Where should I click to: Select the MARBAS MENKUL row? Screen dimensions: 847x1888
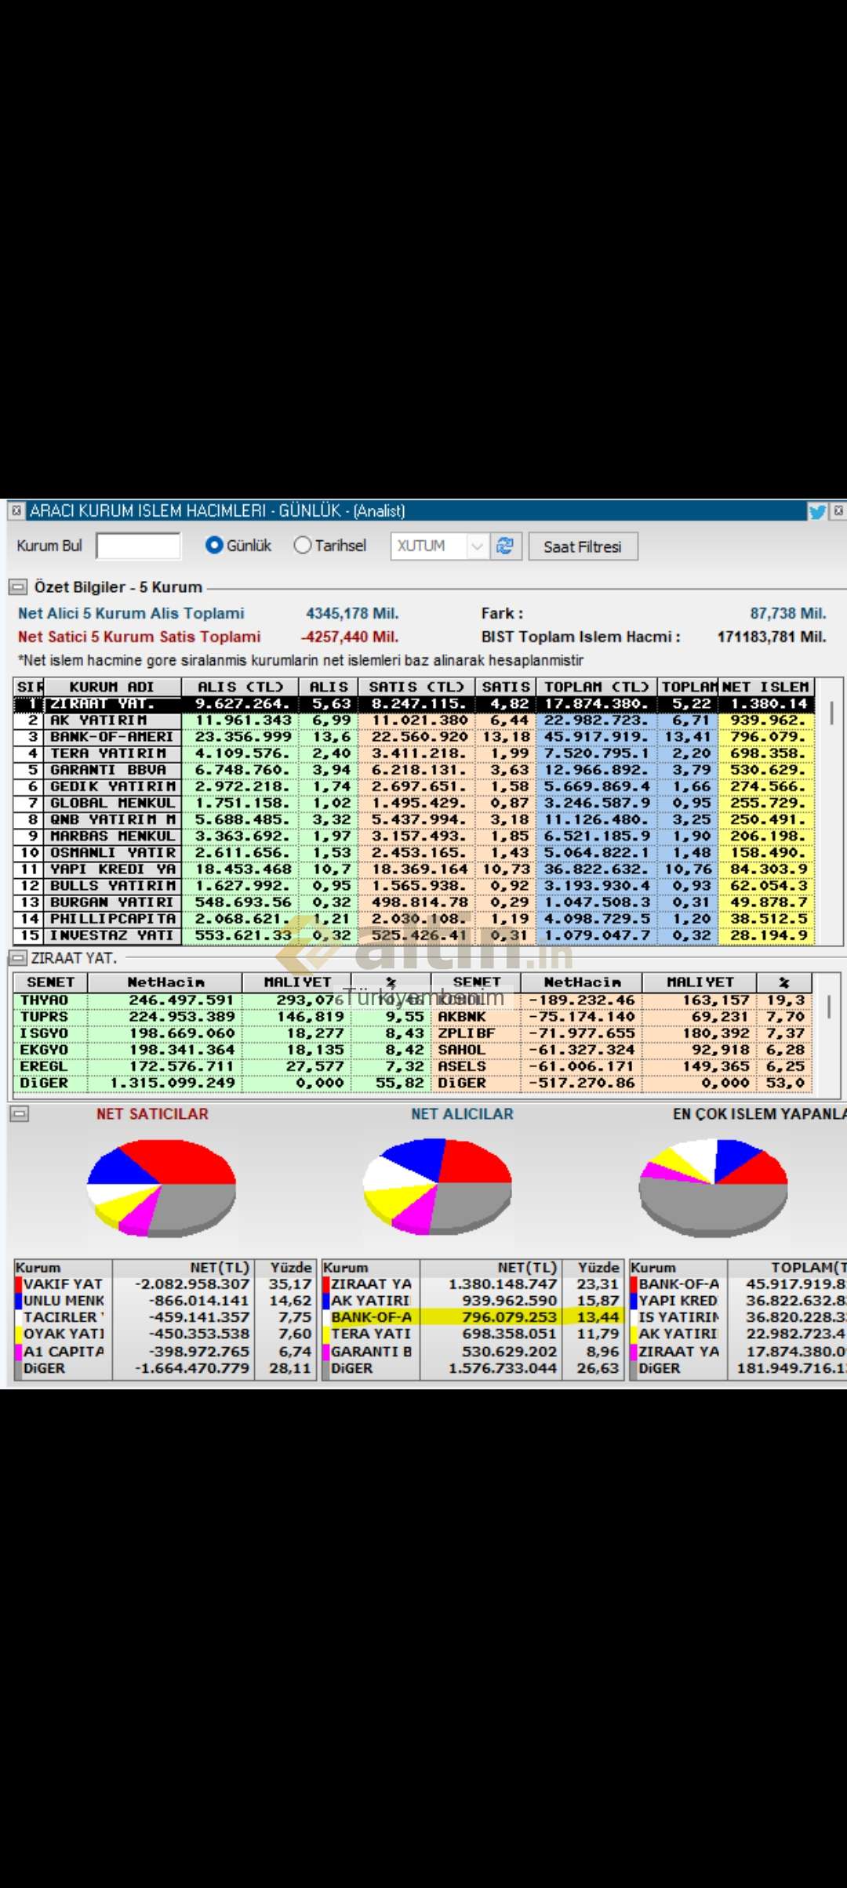pyautogui.click(x=414, y=836)
